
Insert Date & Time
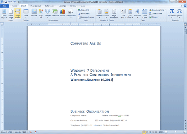pyautogui.click(x=155, y=14)
